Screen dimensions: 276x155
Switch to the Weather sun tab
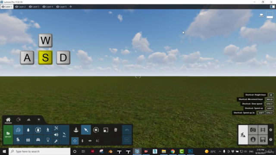(39, 120)
